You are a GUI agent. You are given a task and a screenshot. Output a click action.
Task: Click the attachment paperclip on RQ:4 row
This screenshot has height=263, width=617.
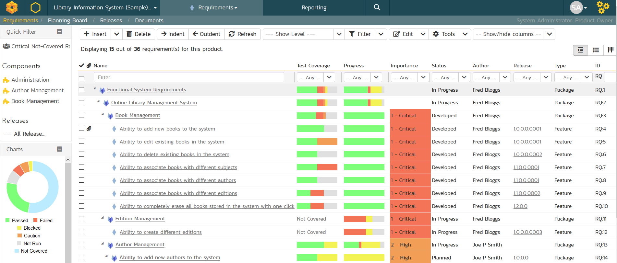[89, 129]
